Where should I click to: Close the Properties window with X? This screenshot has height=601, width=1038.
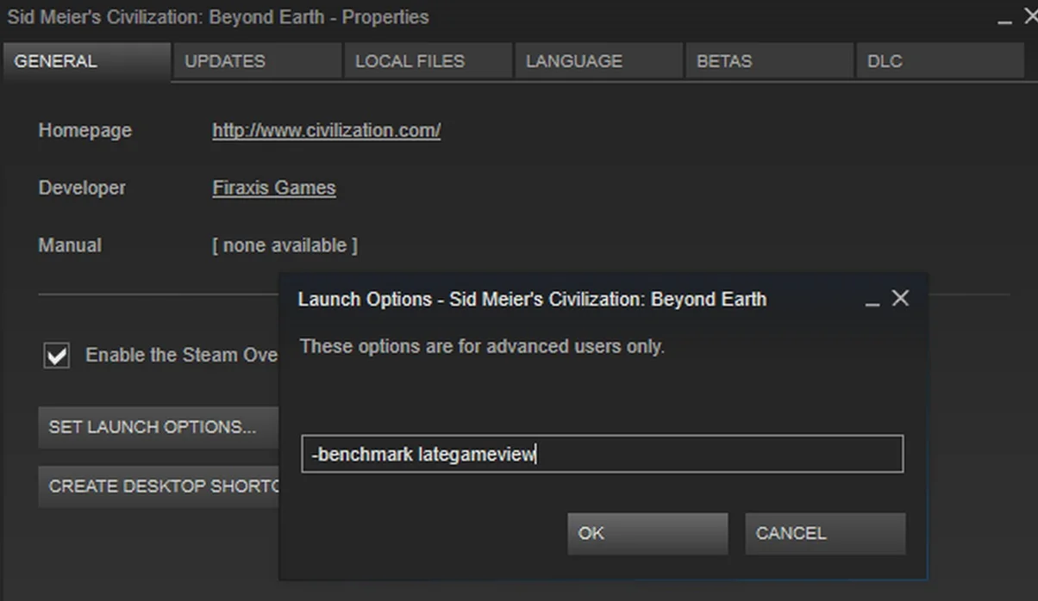1030,15
